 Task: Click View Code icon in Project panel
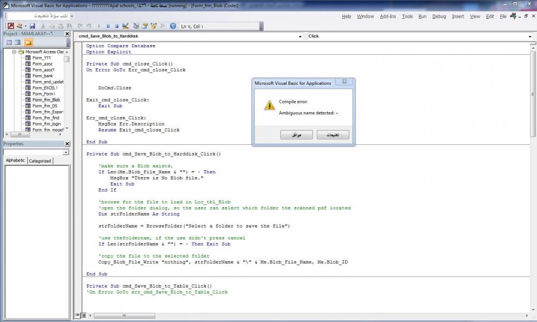click(9, 42)
